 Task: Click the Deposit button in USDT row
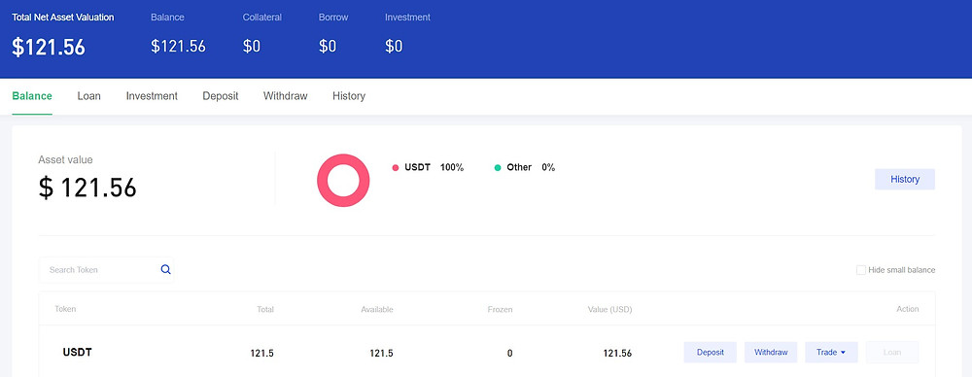click(711, 352)
